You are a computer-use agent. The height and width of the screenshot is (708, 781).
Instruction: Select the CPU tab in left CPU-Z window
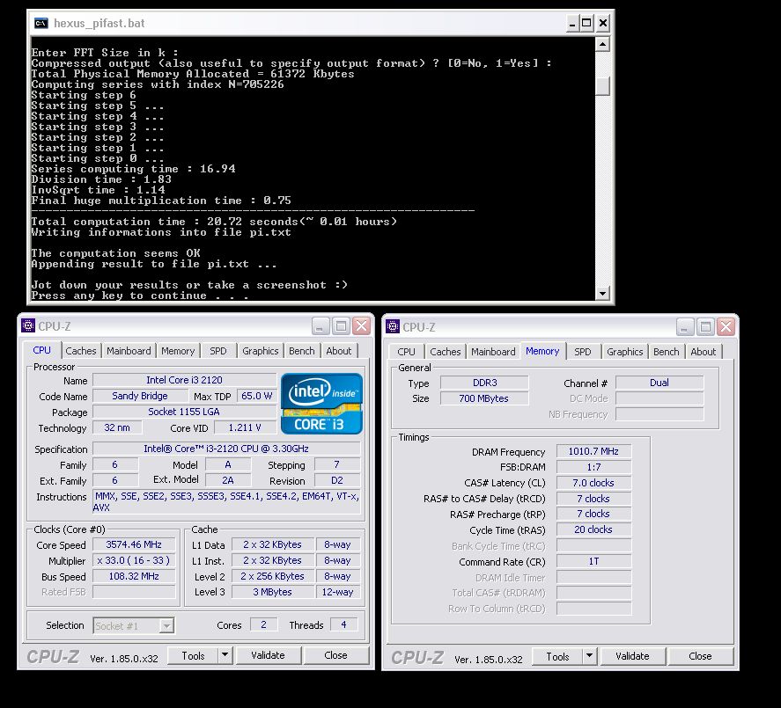(x=42, y=350)
